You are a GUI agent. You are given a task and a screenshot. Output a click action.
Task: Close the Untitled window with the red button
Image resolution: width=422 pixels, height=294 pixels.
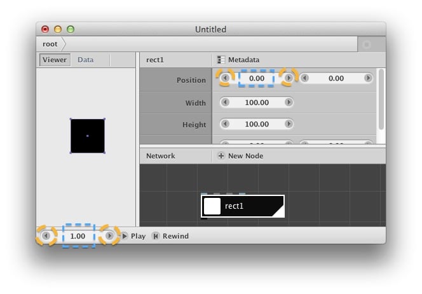45,29
